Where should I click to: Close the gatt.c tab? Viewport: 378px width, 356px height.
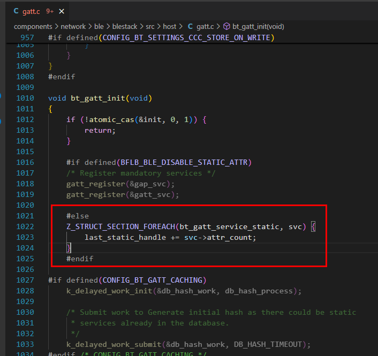(x=62, y=11)
